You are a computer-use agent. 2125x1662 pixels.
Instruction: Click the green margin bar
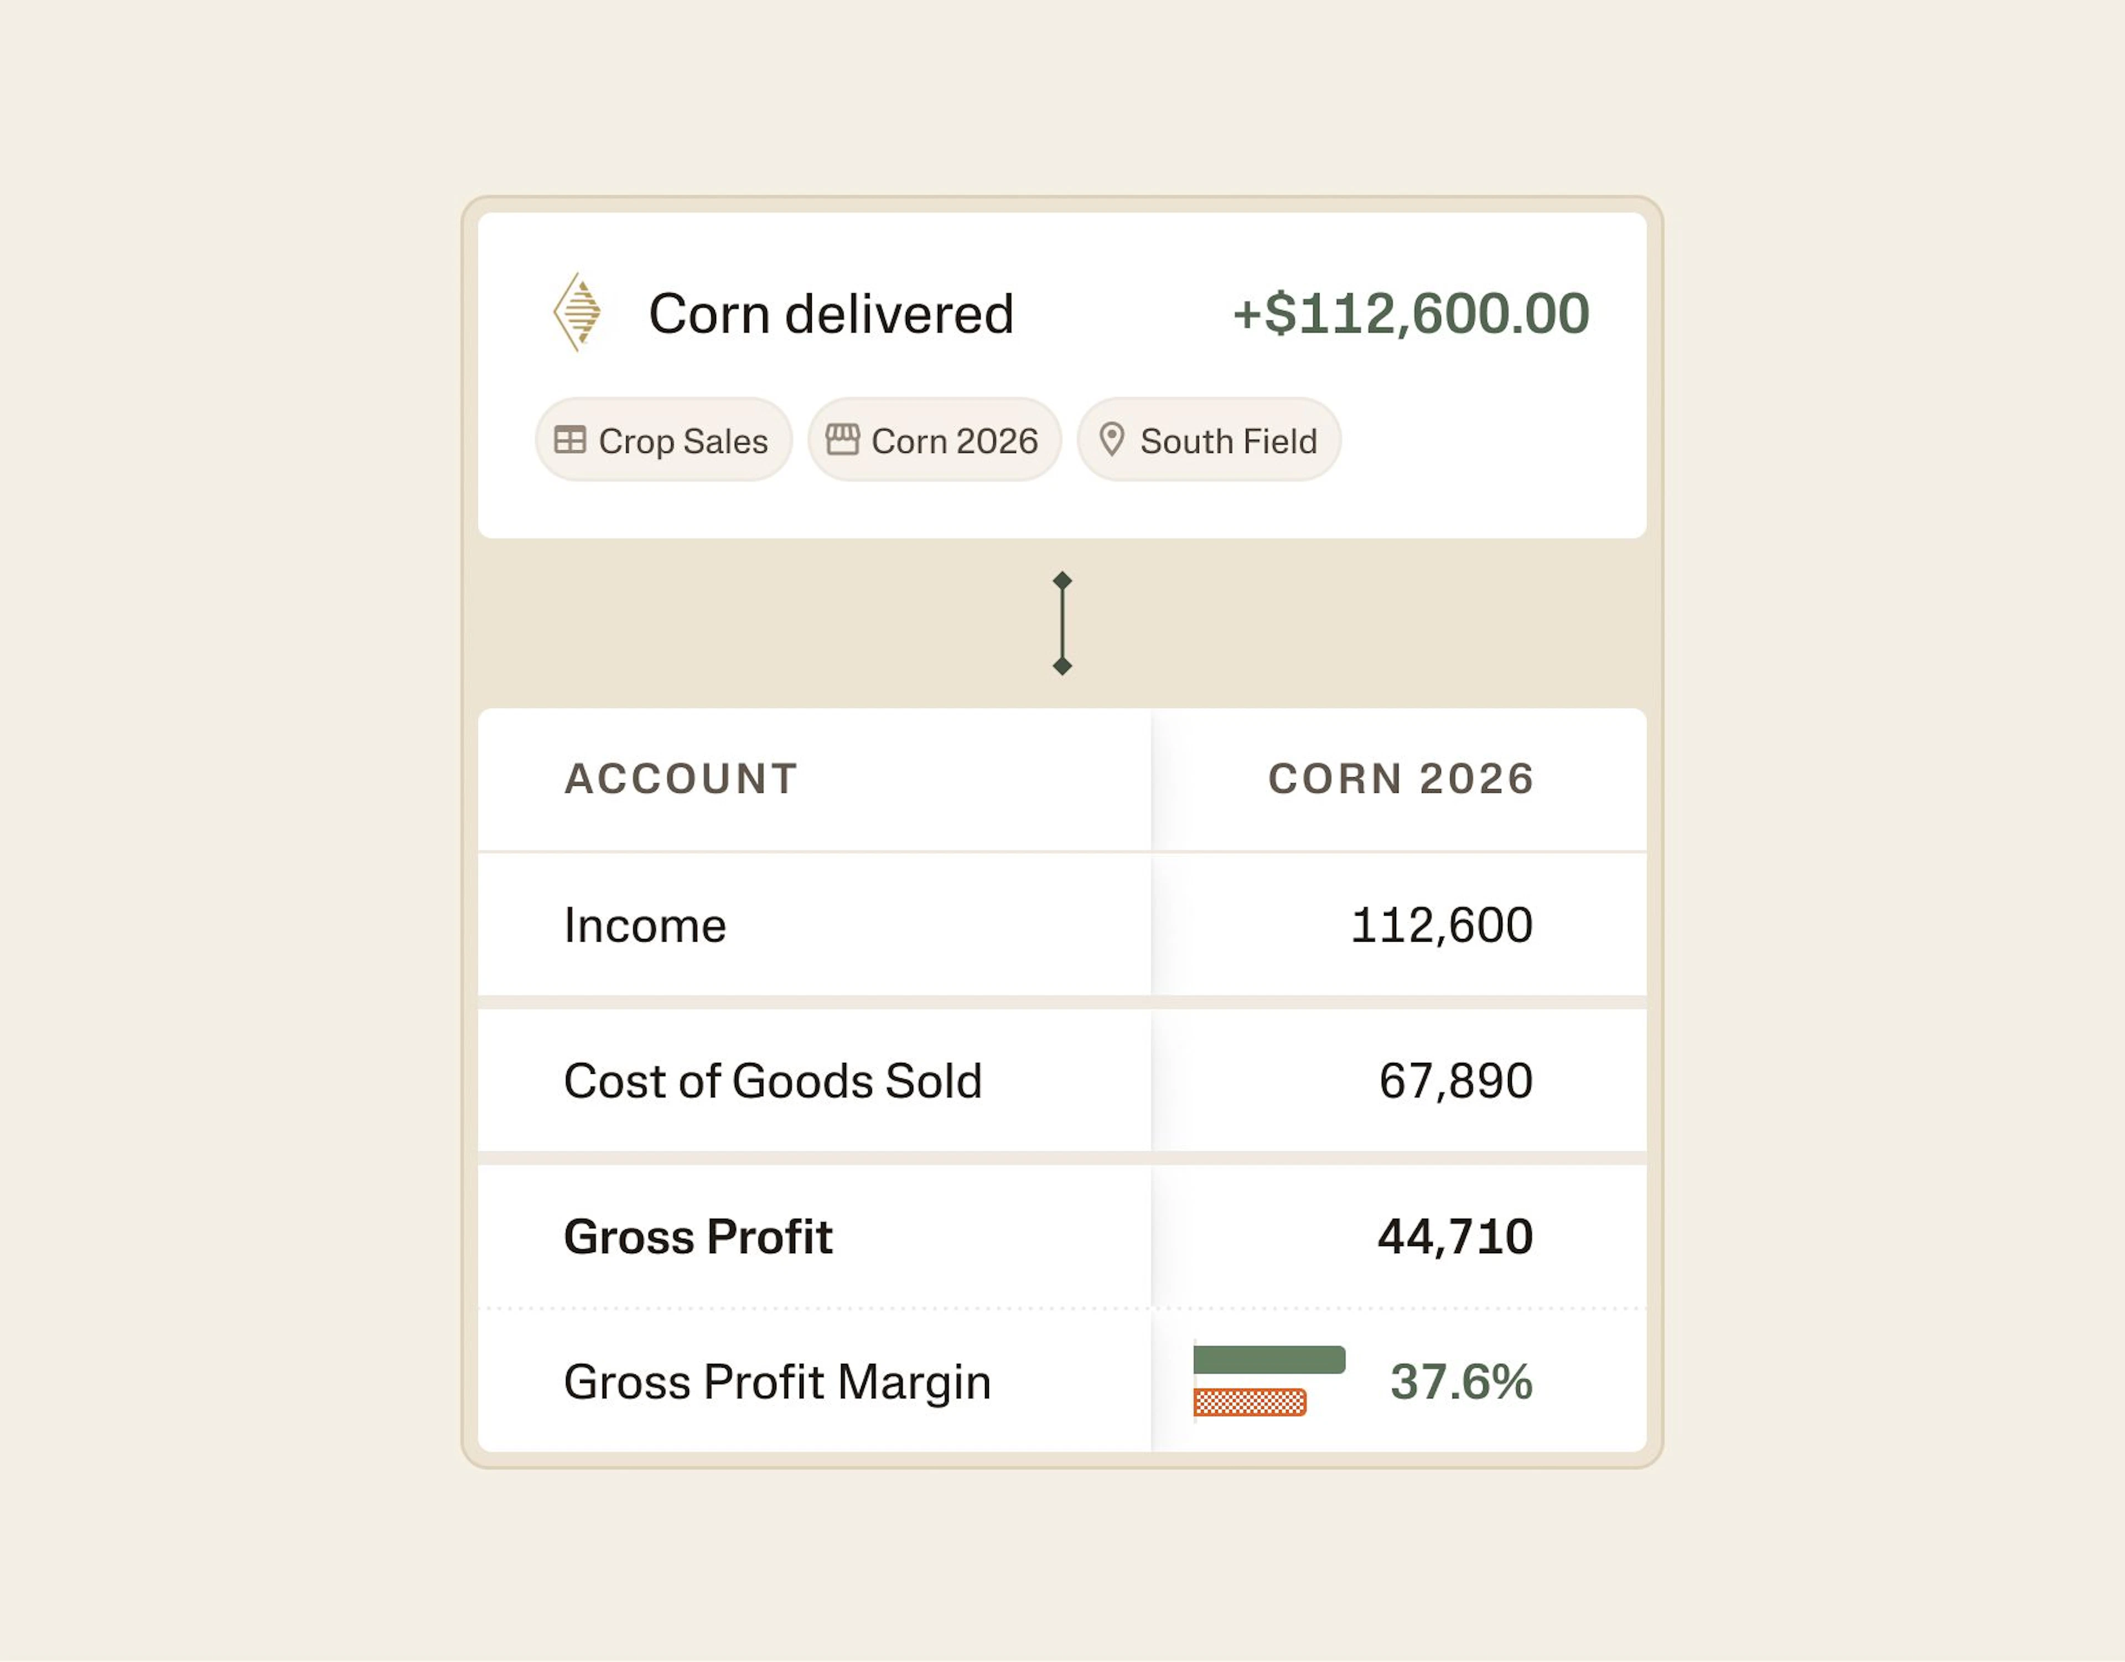(x=1269, y=1359)
